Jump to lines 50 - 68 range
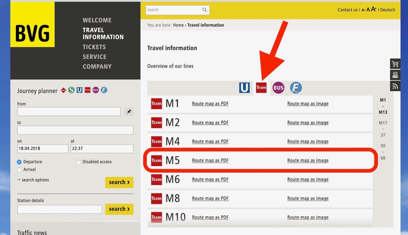This screenshot has height=235, width=408. pos(383,152)
